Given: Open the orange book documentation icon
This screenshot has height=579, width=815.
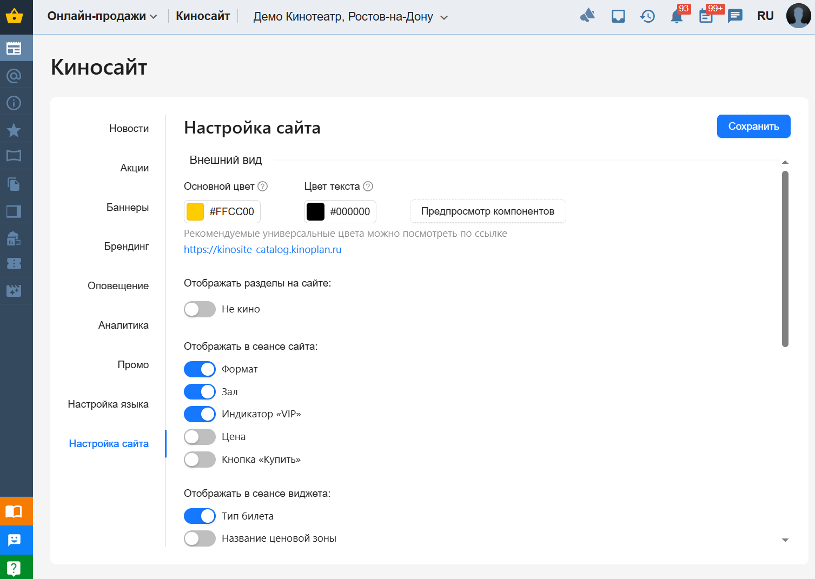Looking at the screenshot, I should pos(14,511).
